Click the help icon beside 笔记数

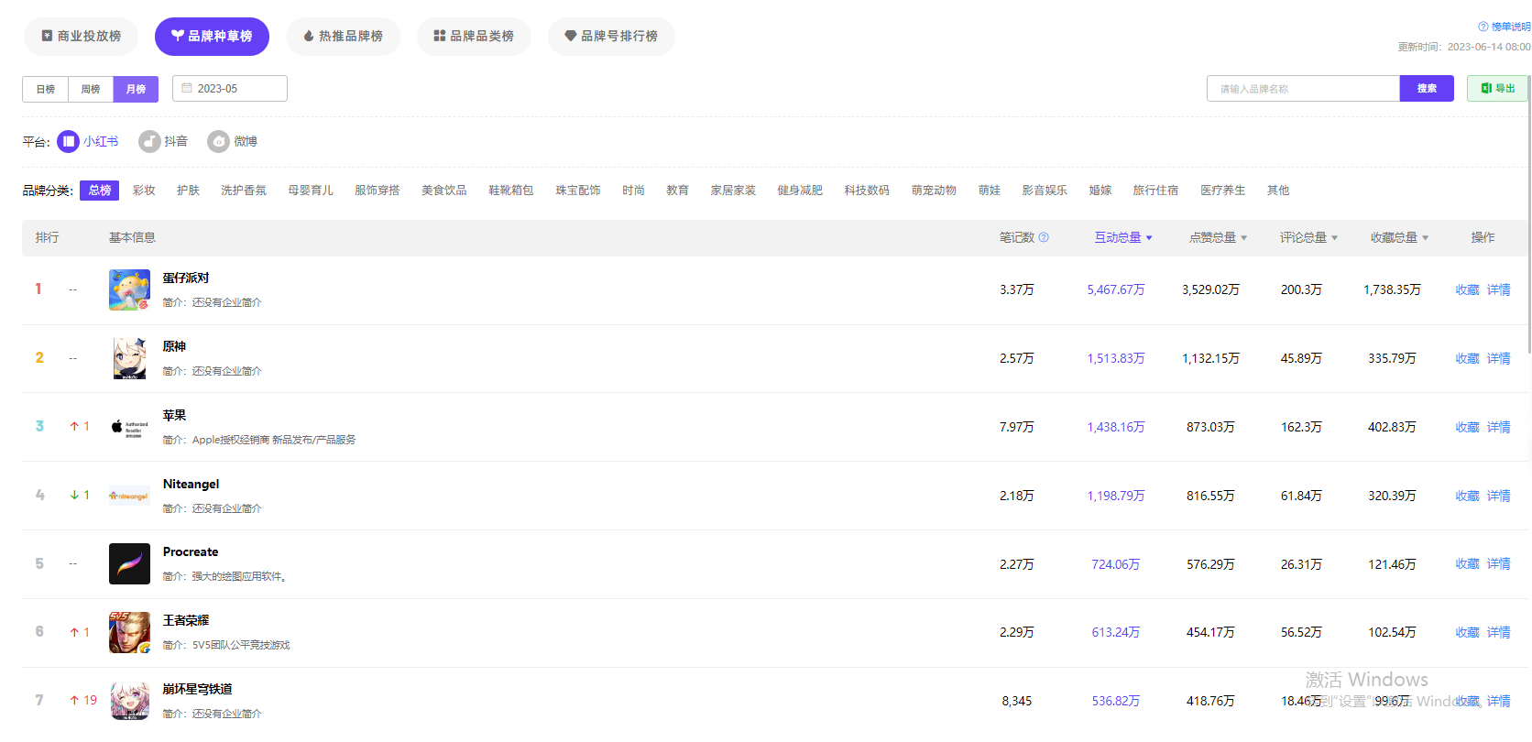[1044, 237]
